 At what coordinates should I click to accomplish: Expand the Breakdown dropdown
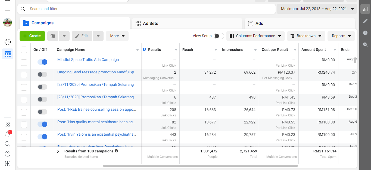coord(306,36)
